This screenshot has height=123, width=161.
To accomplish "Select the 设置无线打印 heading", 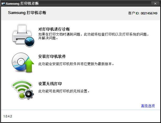I will pos(50,84).
